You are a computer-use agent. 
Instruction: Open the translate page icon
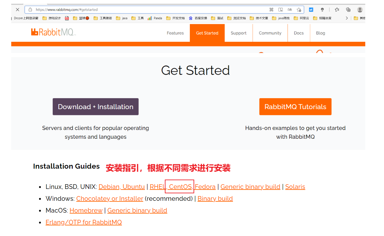(x=290, y=10)
